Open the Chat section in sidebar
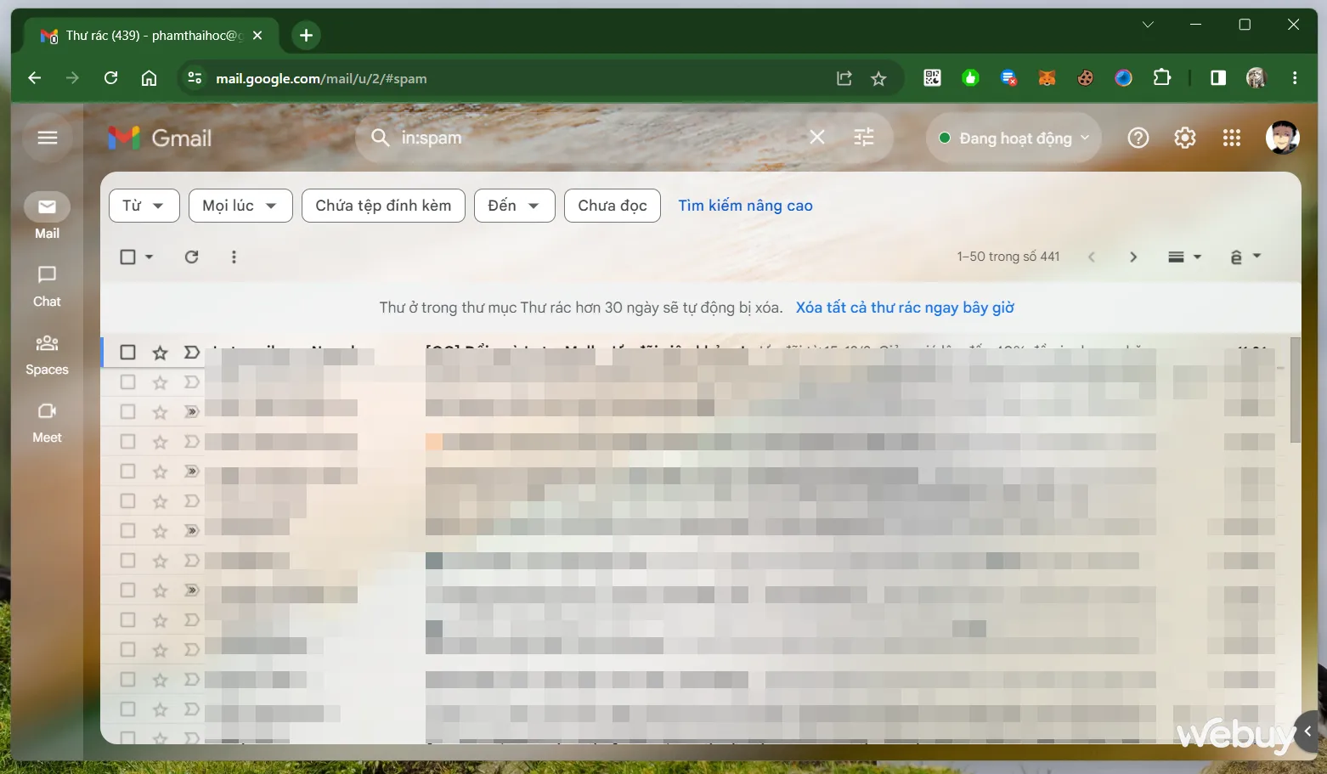 (x=47, y=285)
